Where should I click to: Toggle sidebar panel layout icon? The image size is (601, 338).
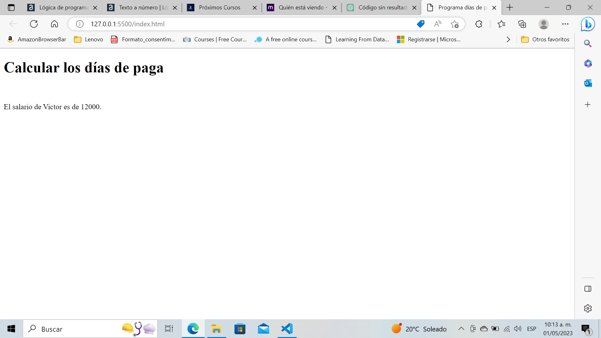click(x=588, y=289)
